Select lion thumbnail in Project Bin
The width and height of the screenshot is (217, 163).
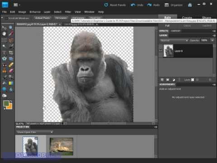coord(61,146)
